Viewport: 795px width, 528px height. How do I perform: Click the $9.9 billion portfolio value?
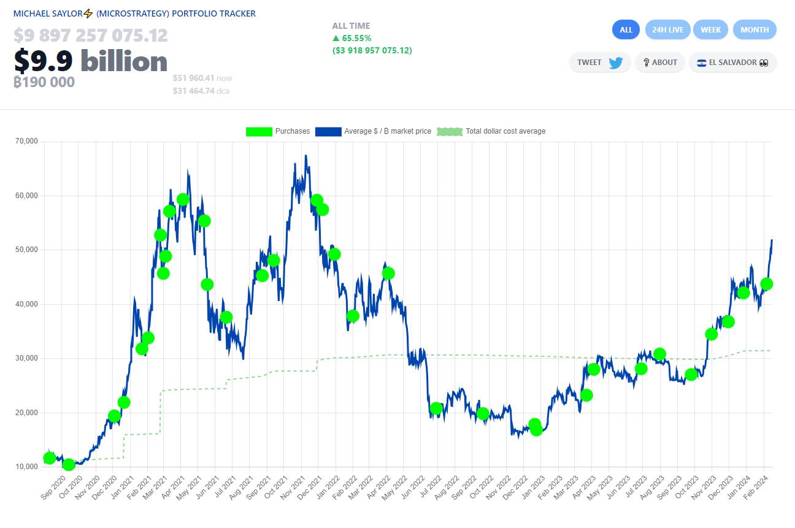coord(90,61)
